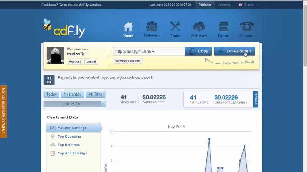
Task: Click the Charts and Data heading
Action: coord(62,117)
